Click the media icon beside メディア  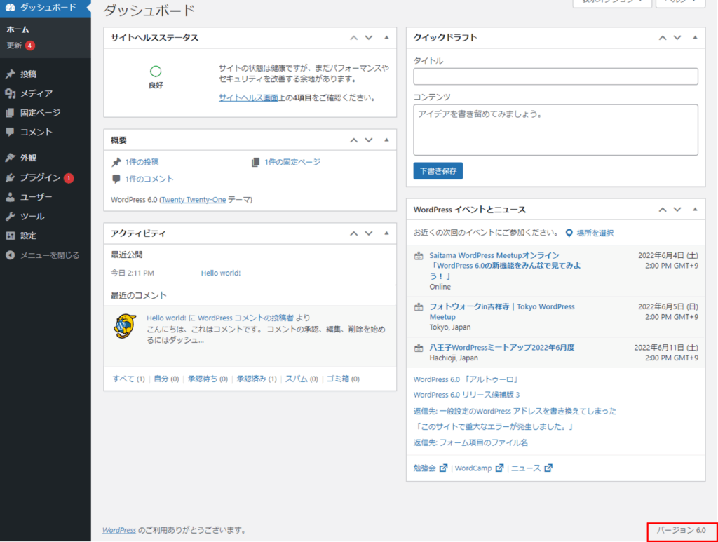pos(10,93)
